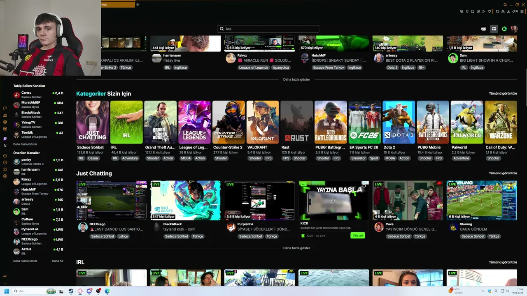
Task: Click the green Kick logo icon
Action: (504, 29)
